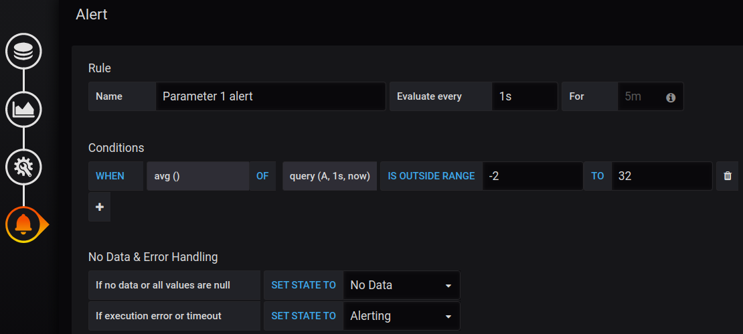The image size is (743, 334).
Task: Edit the upper range value 32
Action: point(662,176)
